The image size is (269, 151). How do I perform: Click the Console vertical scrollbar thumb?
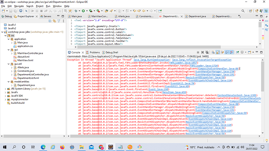tap(262, 76)
